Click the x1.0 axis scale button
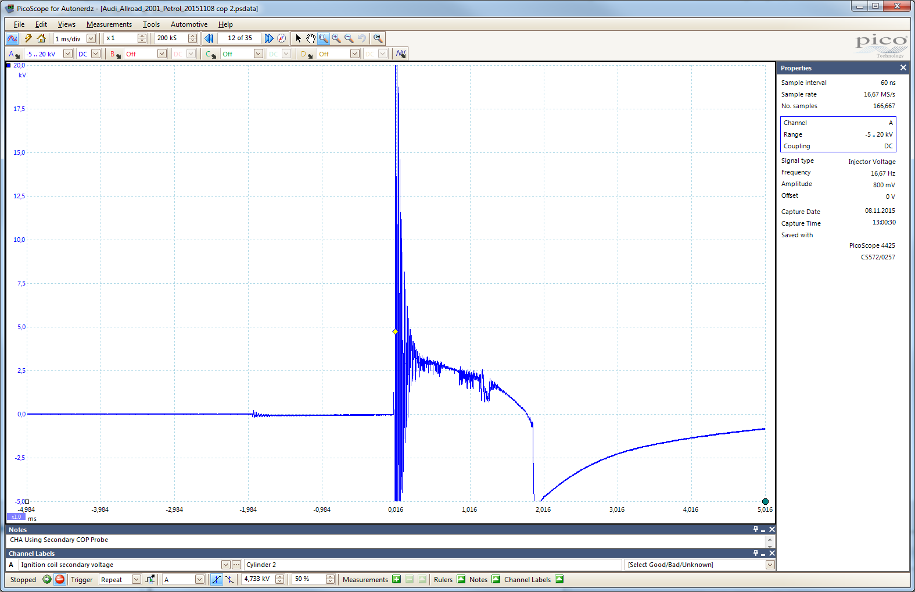 [x=16, y=516]
